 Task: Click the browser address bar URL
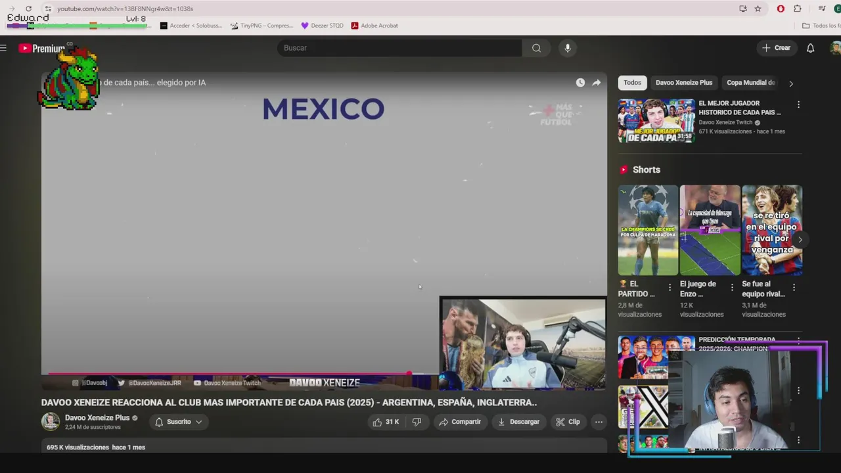(125, 9)
